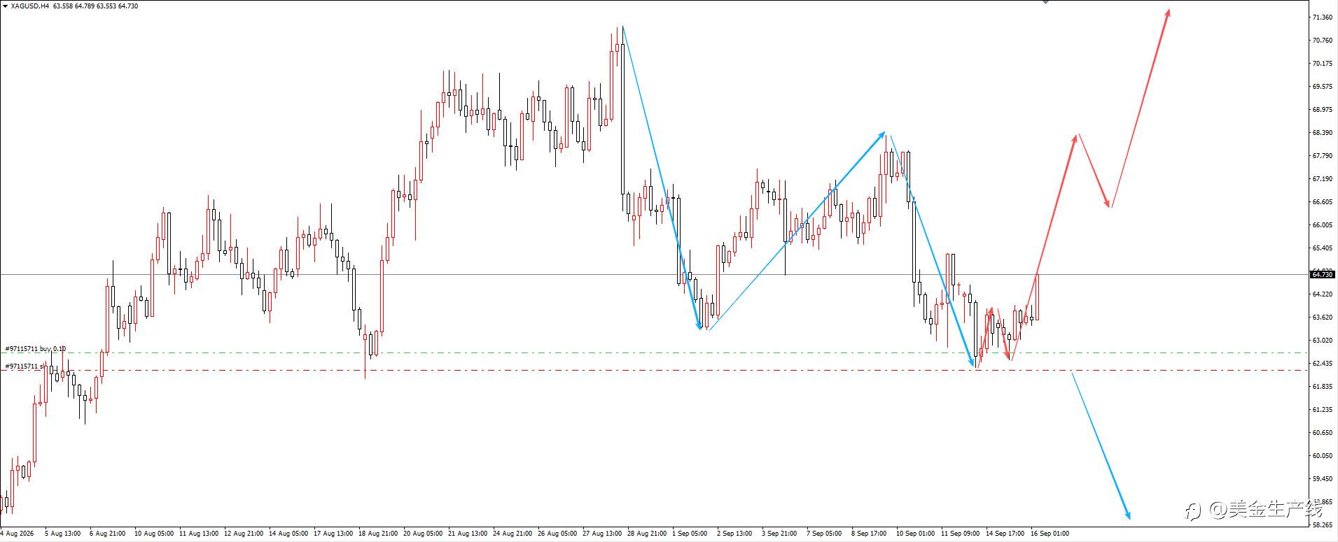
Task: Select the red arrowhead near the 68.390 level
Action: click(1075, 138)
